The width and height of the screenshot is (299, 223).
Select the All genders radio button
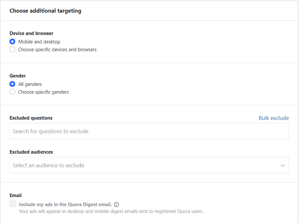coord(12,84)
